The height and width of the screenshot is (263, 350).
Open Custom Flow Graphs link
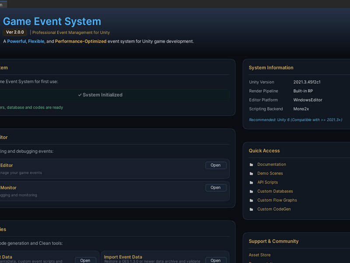277,200
